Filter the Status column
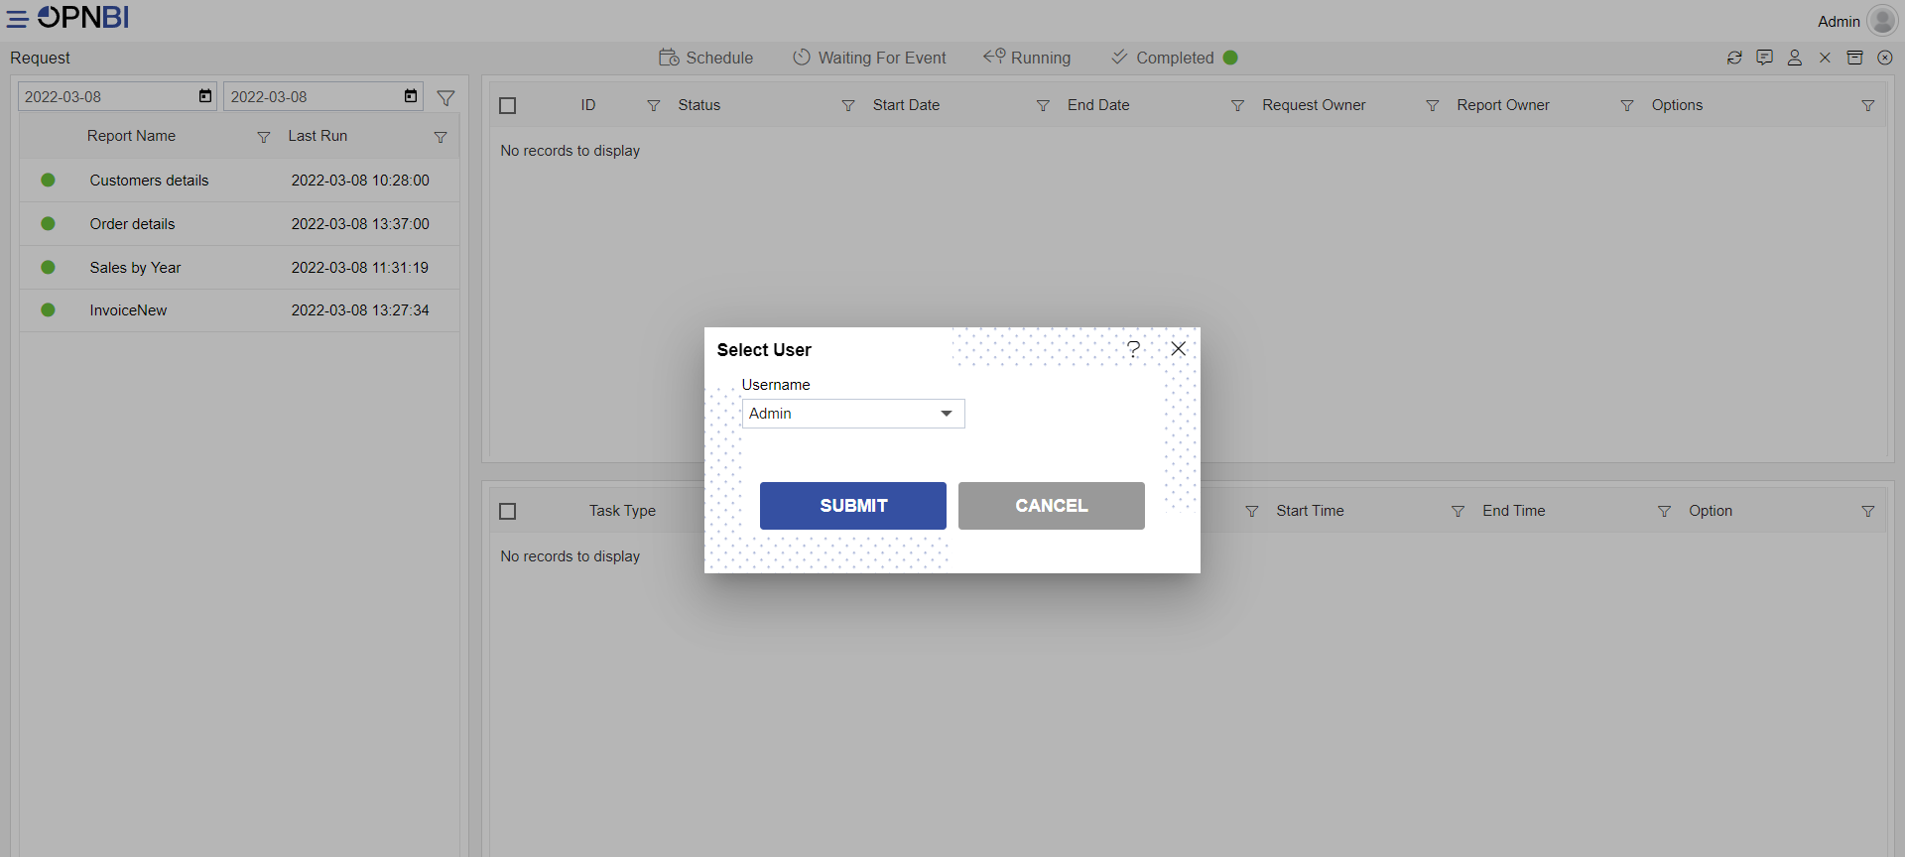 (848, 105)
